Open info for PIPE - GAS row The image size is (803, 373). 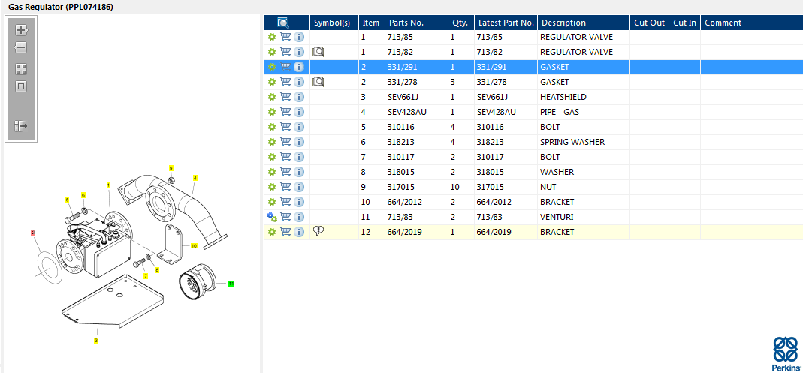pos(299,112)
